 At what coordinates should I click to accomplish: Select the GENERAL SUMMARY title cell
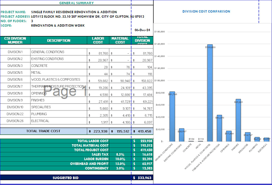point(76,3)
